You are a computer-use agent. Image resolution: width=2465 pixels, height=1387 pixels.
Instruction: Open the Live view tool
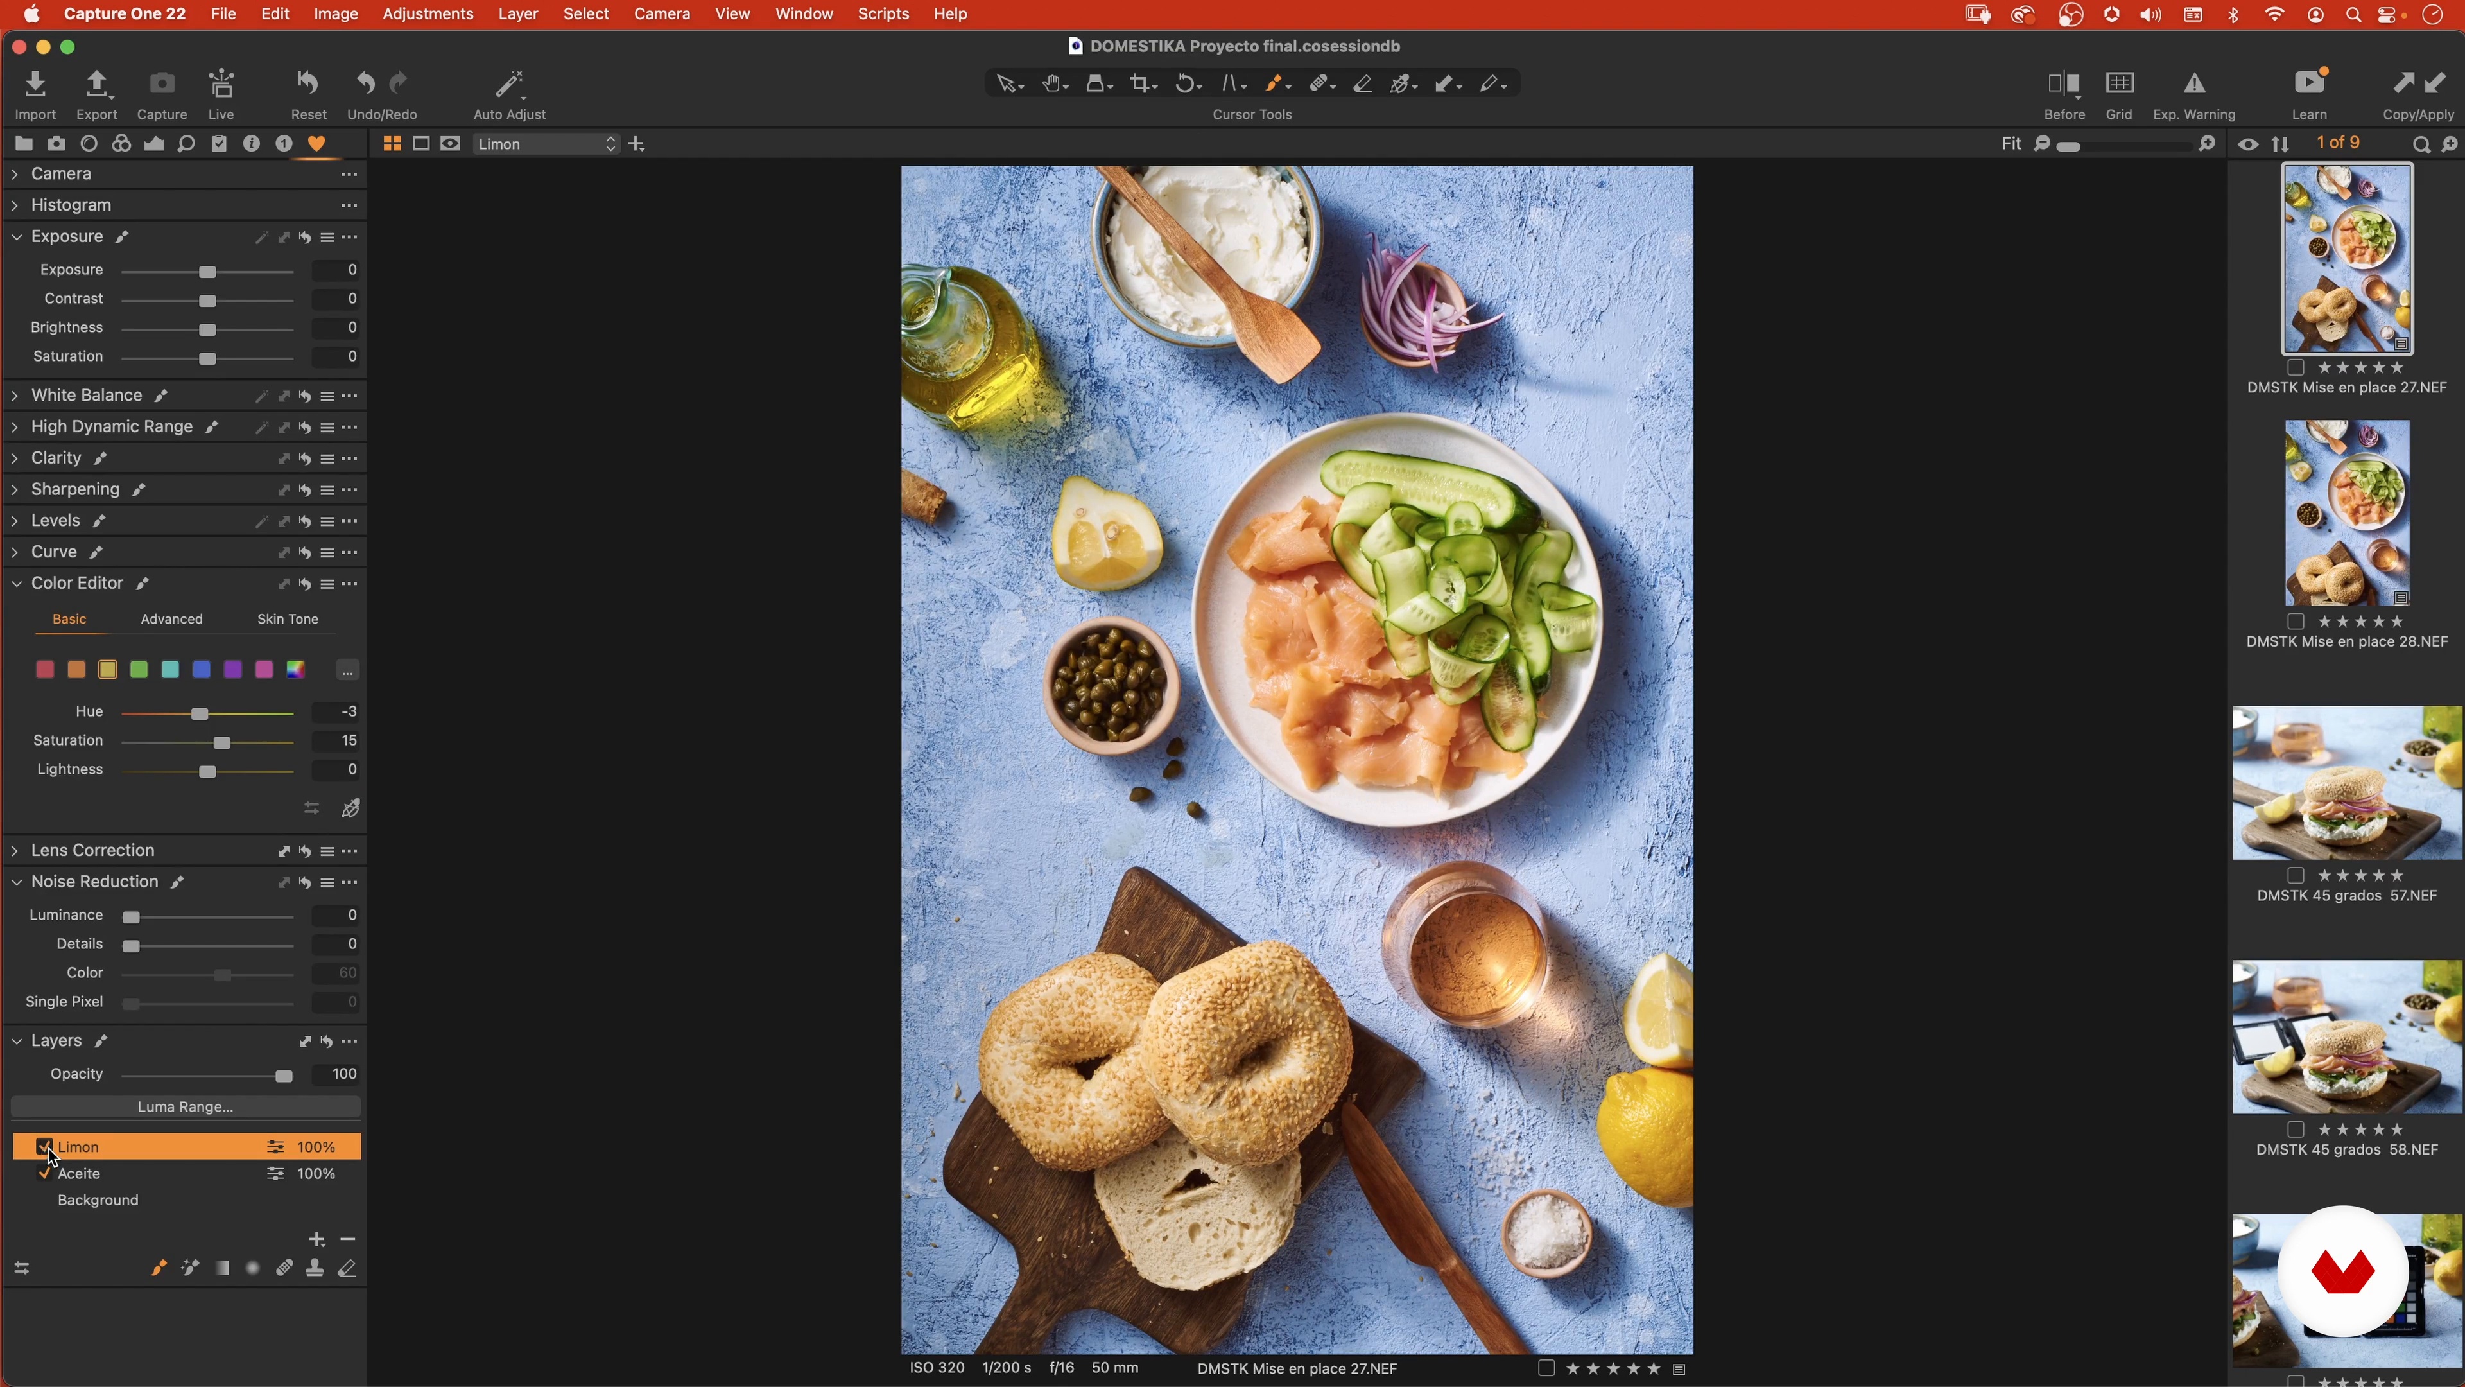tap(221, 84)
